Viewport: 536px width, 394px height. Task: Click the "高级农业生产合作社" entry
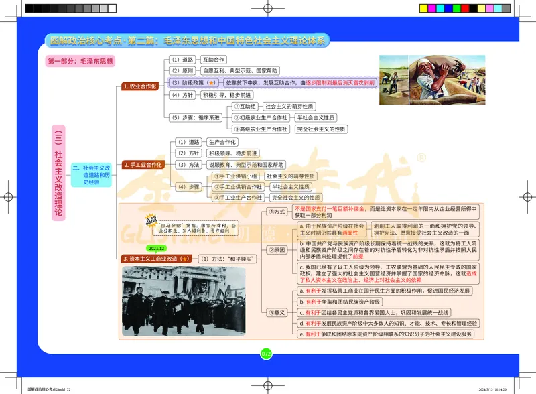pos(261,129)
